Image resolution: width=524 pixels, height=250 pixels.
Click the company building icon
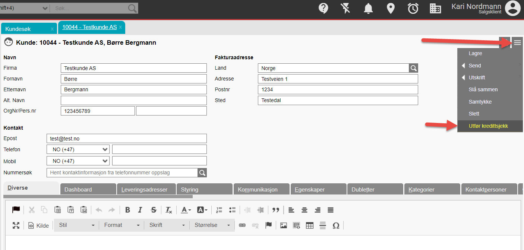(435, 8)
